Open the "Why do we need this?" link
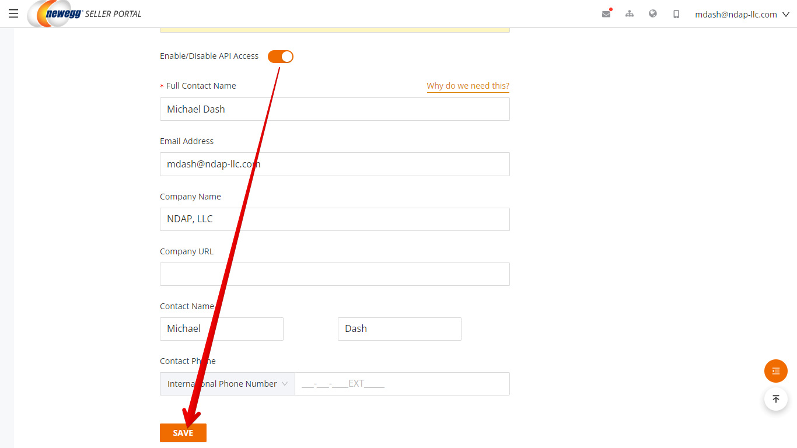 point(468,86)
